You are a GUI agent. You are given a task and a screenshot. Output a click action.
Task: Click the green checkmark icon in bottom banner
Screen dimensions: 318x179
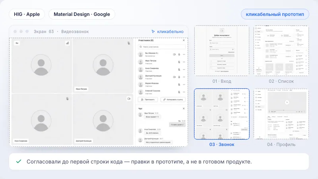19,161
